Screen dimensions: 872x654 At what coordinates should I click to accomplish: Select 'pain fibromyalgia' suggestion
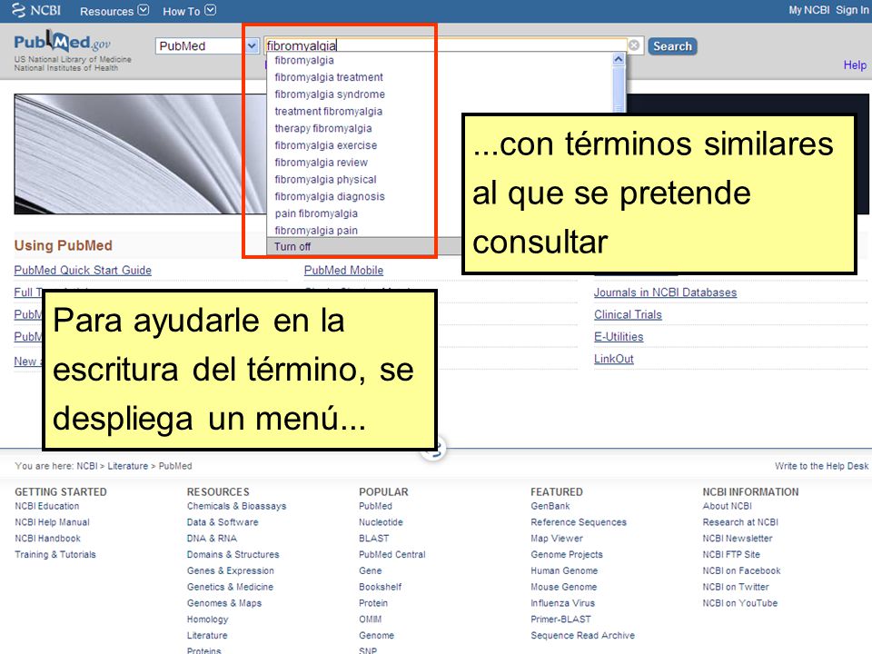point(316,213)
